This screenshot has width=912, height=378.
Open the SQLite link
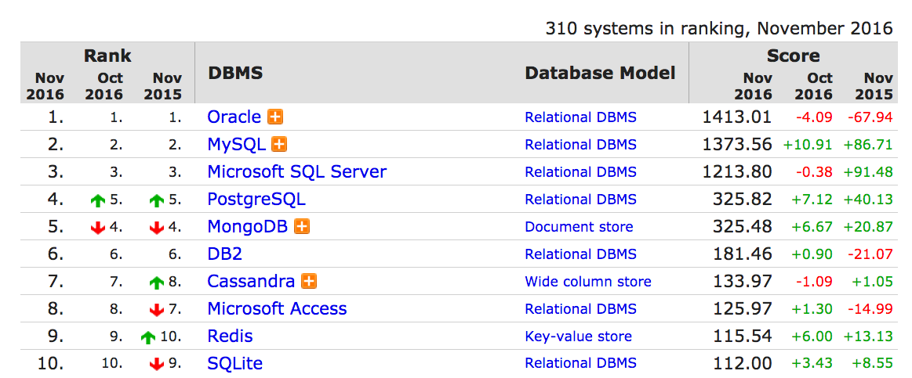tap(235, 363)
